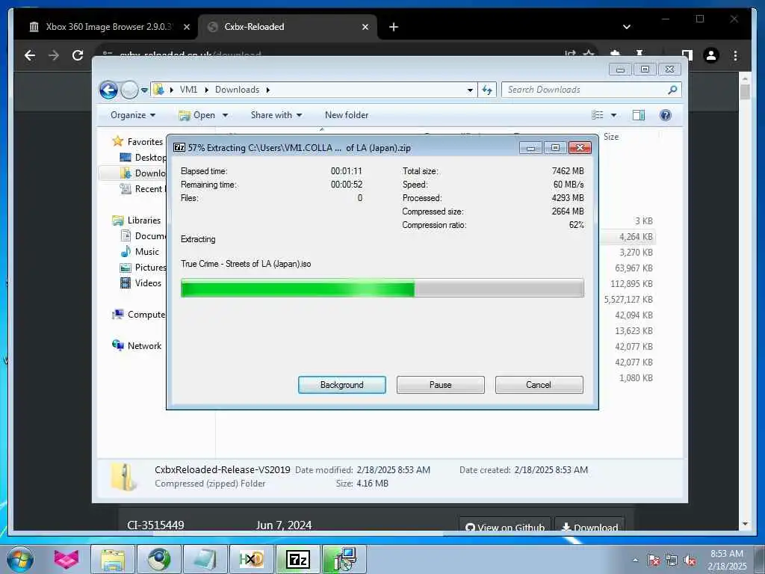The height and width of the screenshot is (574, 765).
Task: Select VM1 in the Explorer address bar
Action: click(x=188, y=90)
